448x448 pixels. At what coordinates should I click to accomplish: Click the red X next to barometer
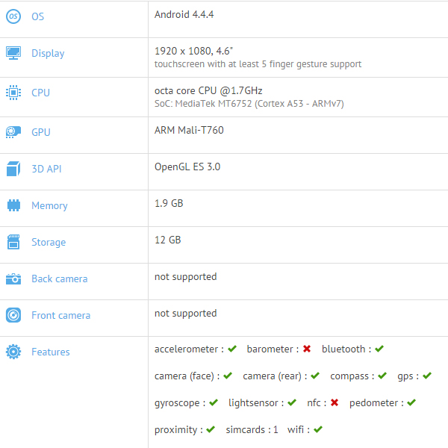pyautogui.click(x=307, y=349)
